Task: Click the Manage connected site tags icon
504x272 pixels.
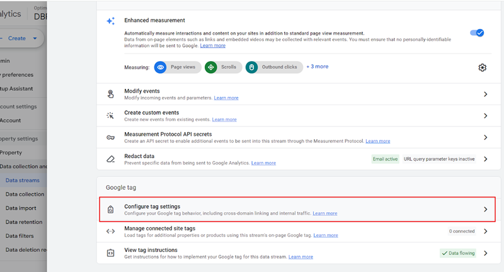Action: click(111, 231)
